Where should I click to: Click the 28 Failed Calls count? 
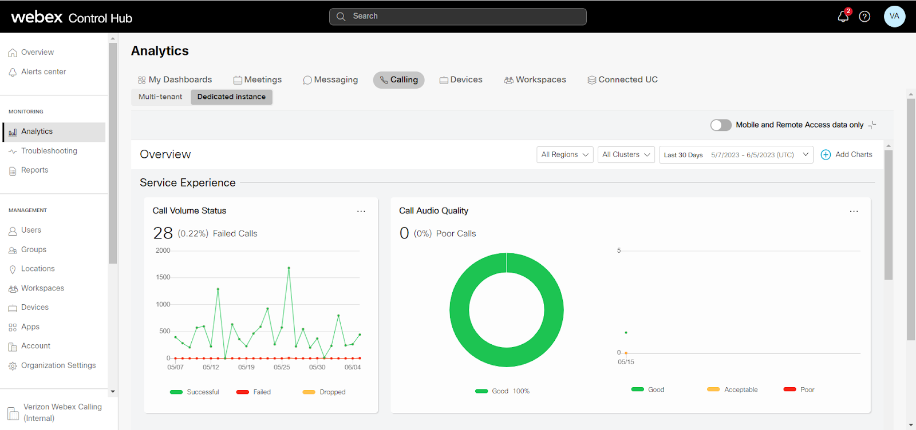point(163,233)
